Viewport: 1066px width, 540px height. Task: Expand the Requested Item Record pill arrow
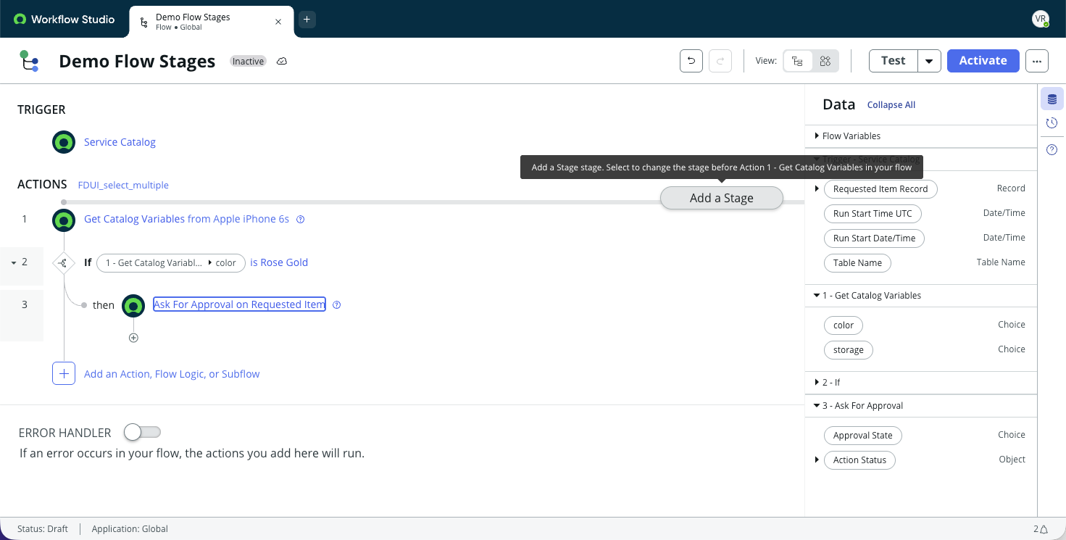(x=817, y=188)
